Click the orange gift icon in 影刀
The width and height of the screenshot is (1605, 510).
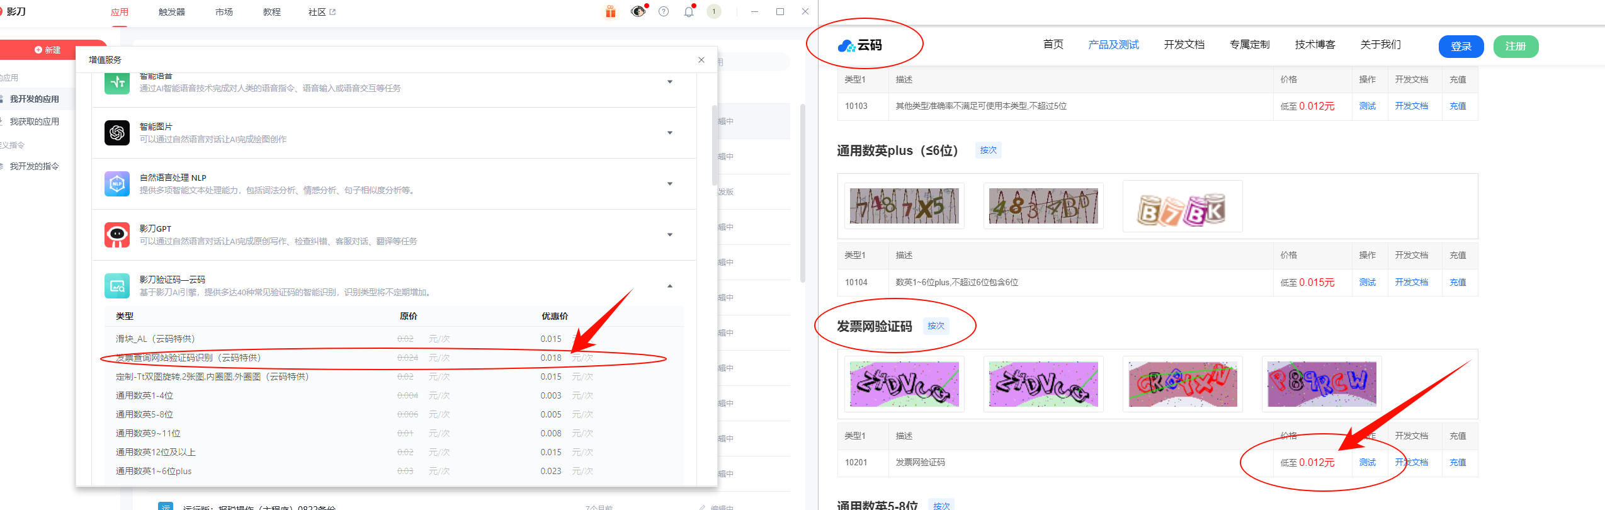[x=610, y=12]
